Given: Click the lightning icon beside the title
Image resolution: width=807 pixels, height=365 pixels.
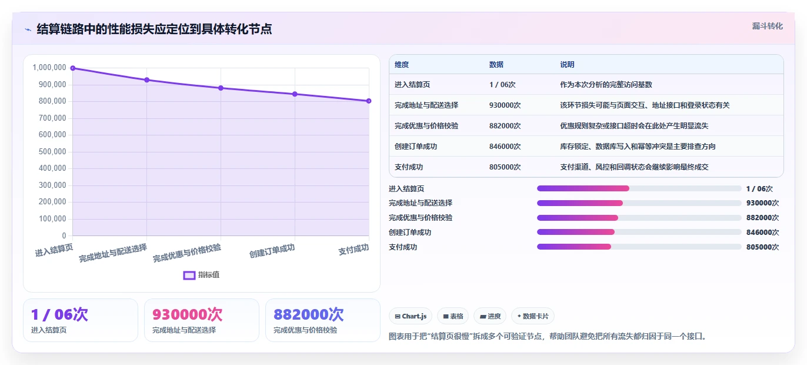Looking at the screenshot, I should point(28,29).
